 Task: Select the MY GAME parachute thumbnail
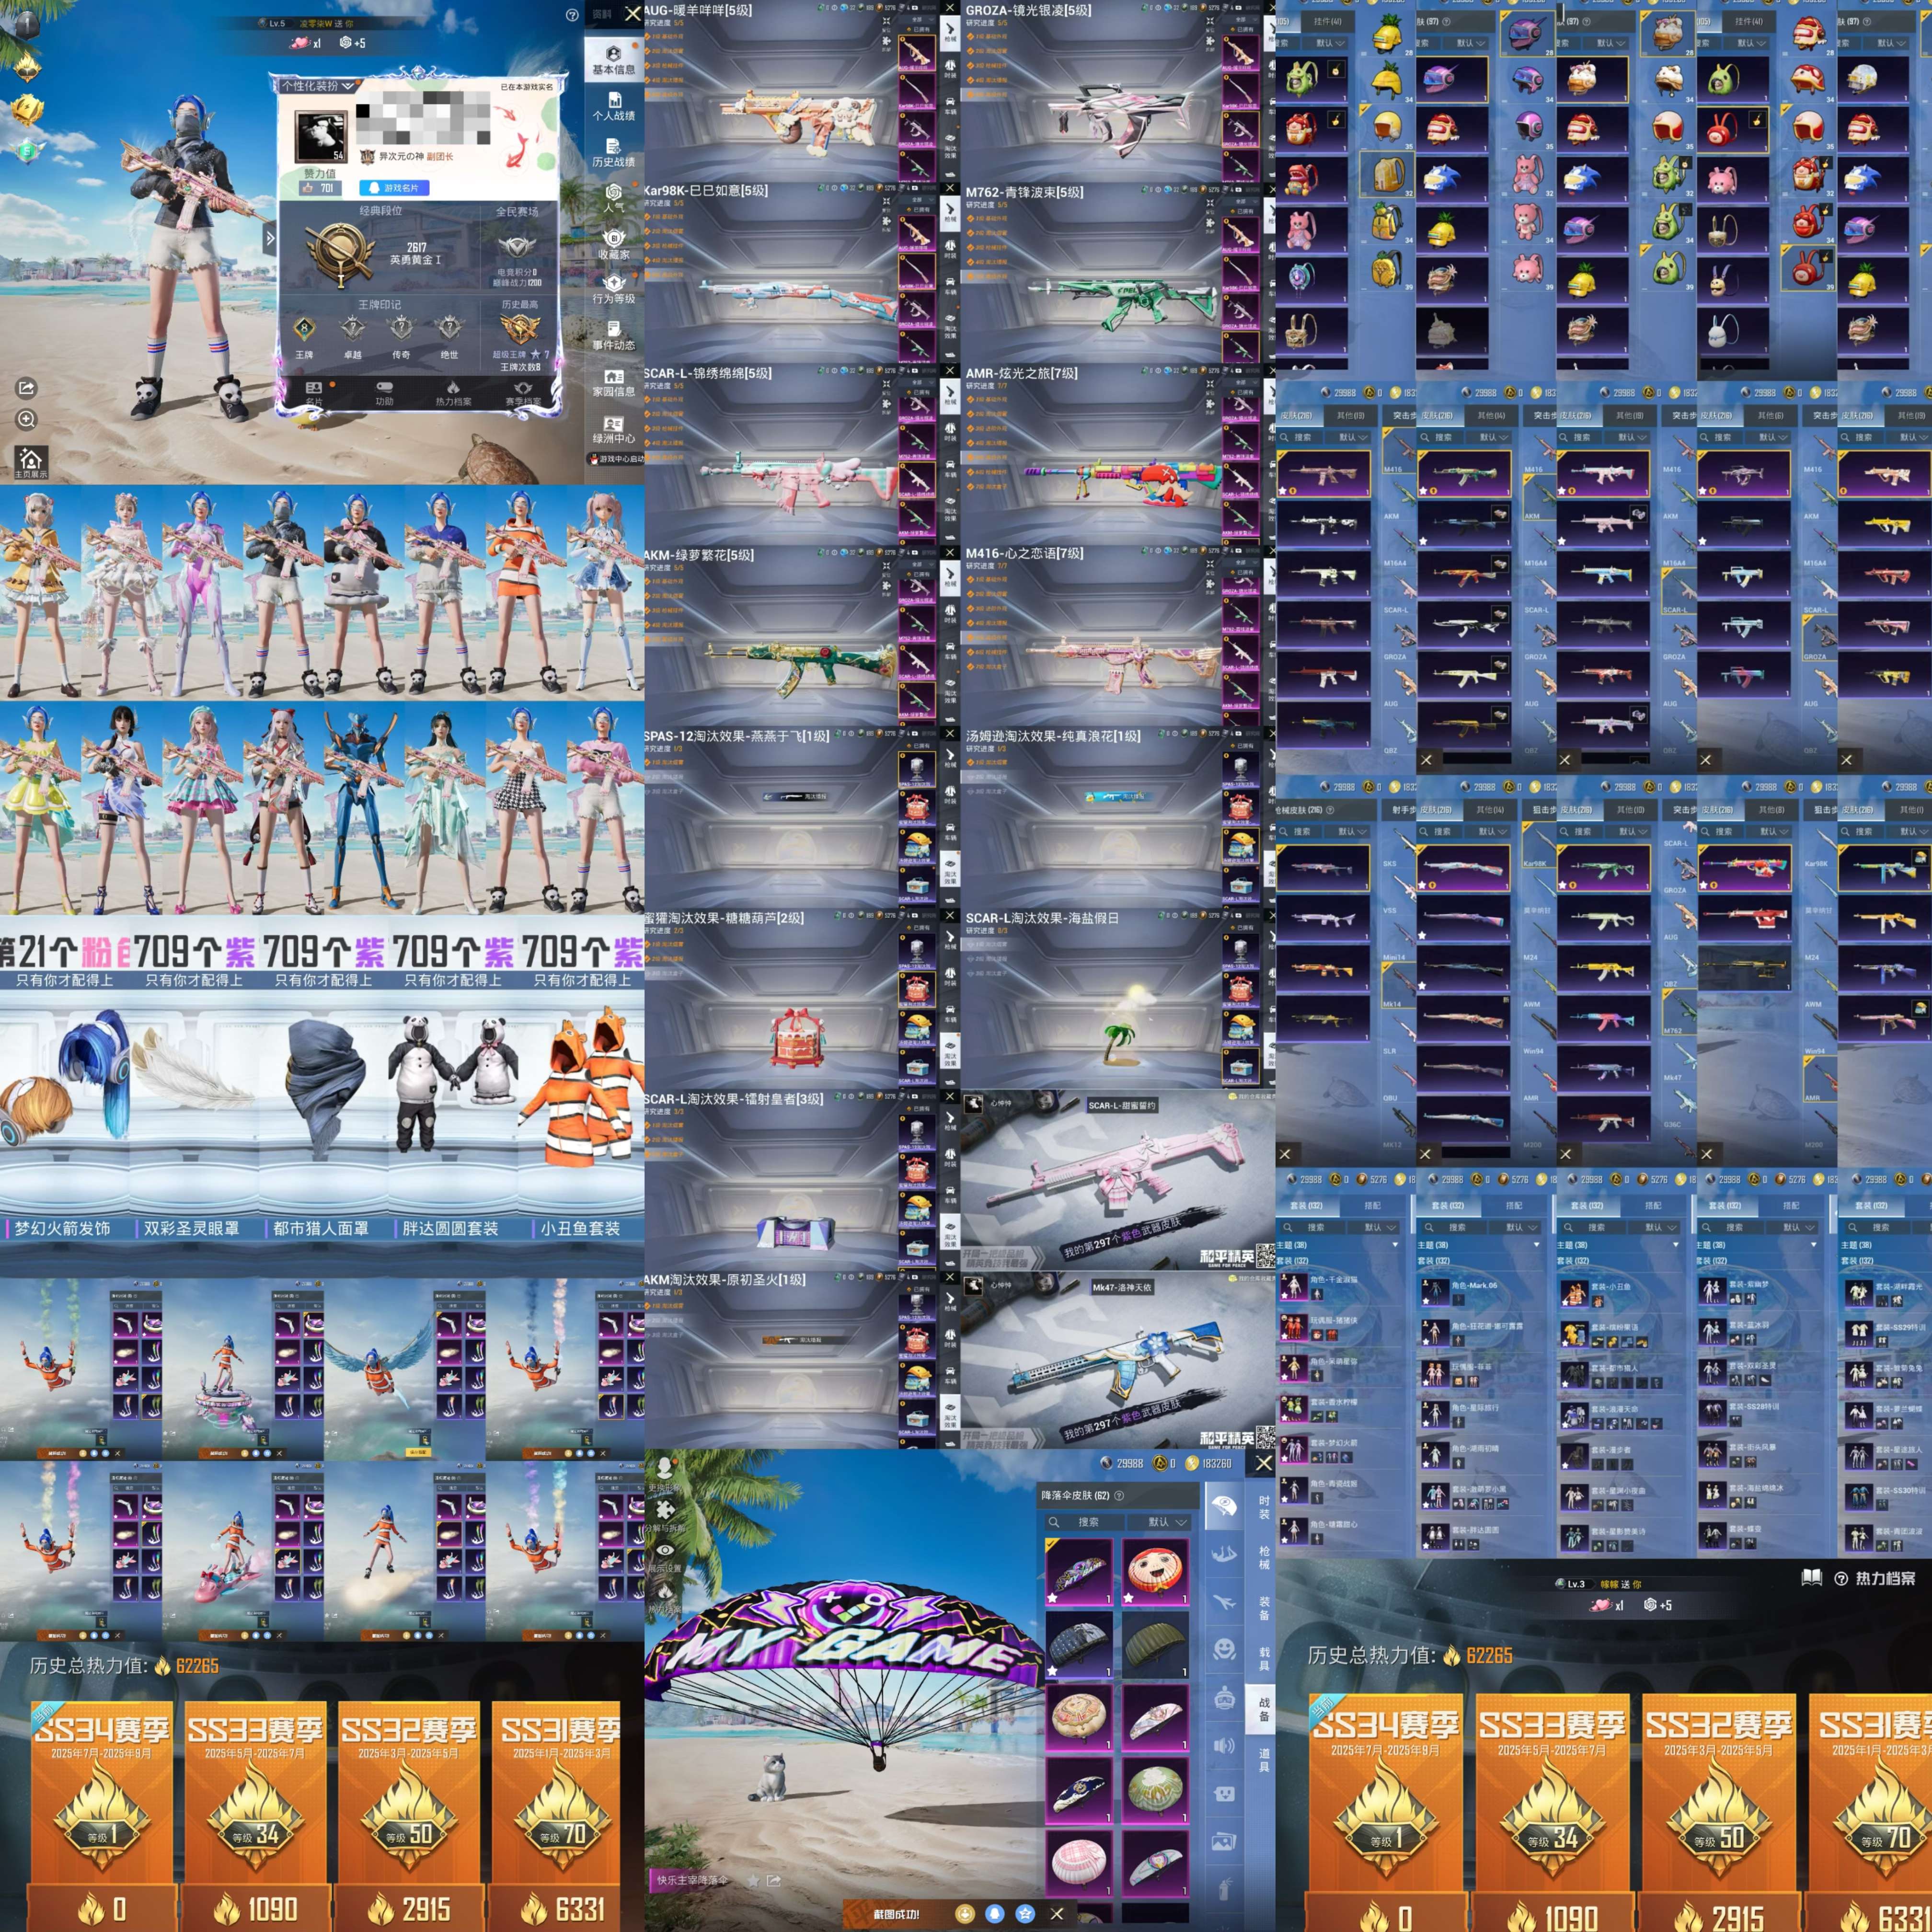[x=1079, y=1572]
